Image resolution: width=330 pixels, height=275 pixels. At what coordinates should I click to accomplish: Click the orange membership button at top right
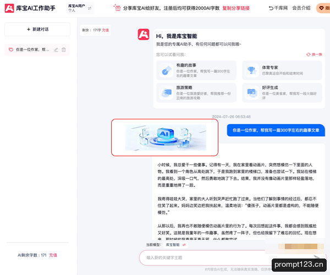(323, 8)
